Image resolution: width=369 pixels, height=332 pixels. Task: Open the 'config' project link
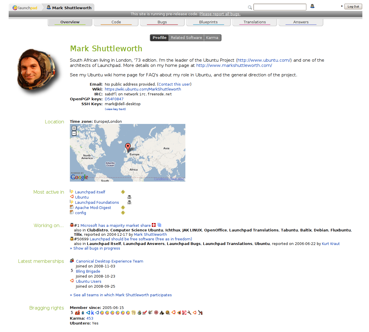pos(81,213)
